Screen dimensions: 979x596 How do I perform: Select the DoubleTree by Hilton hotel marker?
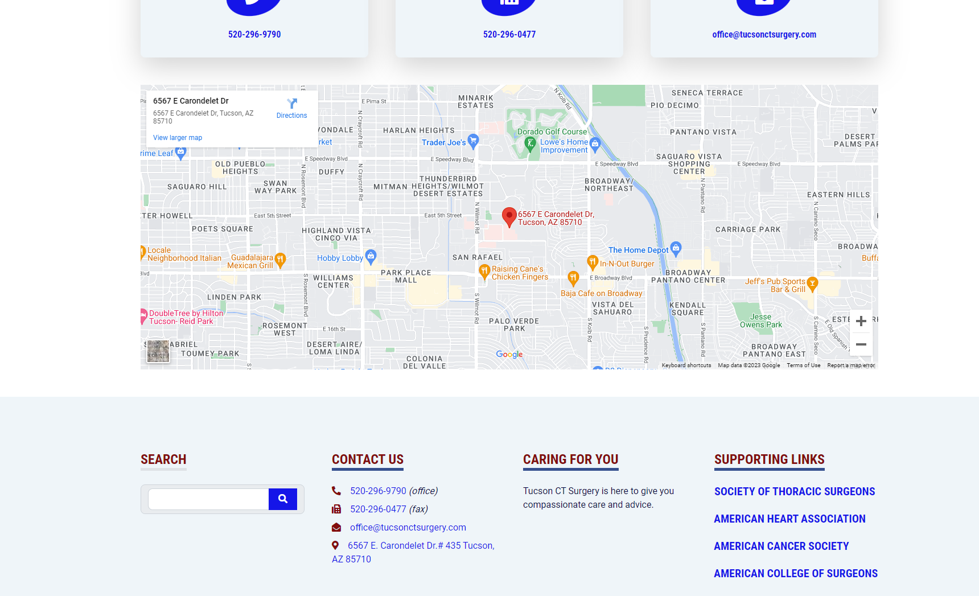[x=143, y=317]
